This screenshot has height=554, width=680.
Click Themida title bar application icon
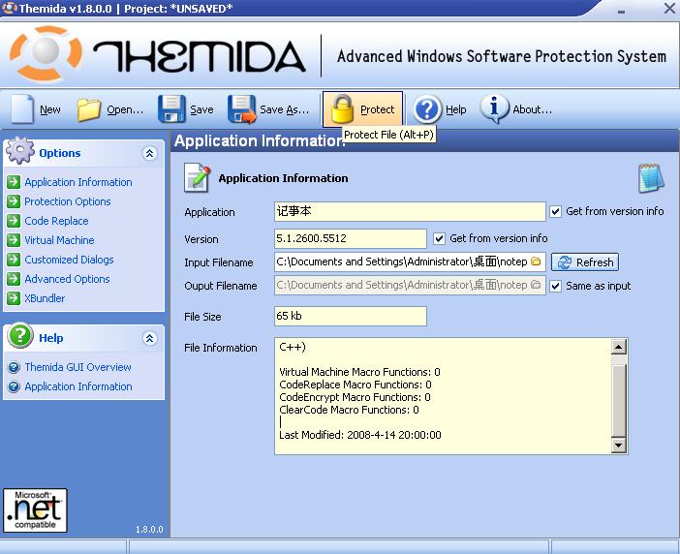click(x=9, y=8)
